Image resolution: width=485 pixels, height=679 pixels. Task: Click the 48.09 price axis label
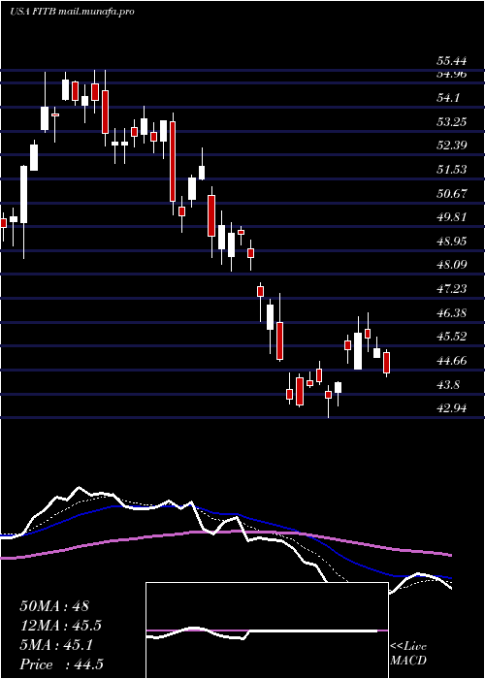click(x=451, y=265)
